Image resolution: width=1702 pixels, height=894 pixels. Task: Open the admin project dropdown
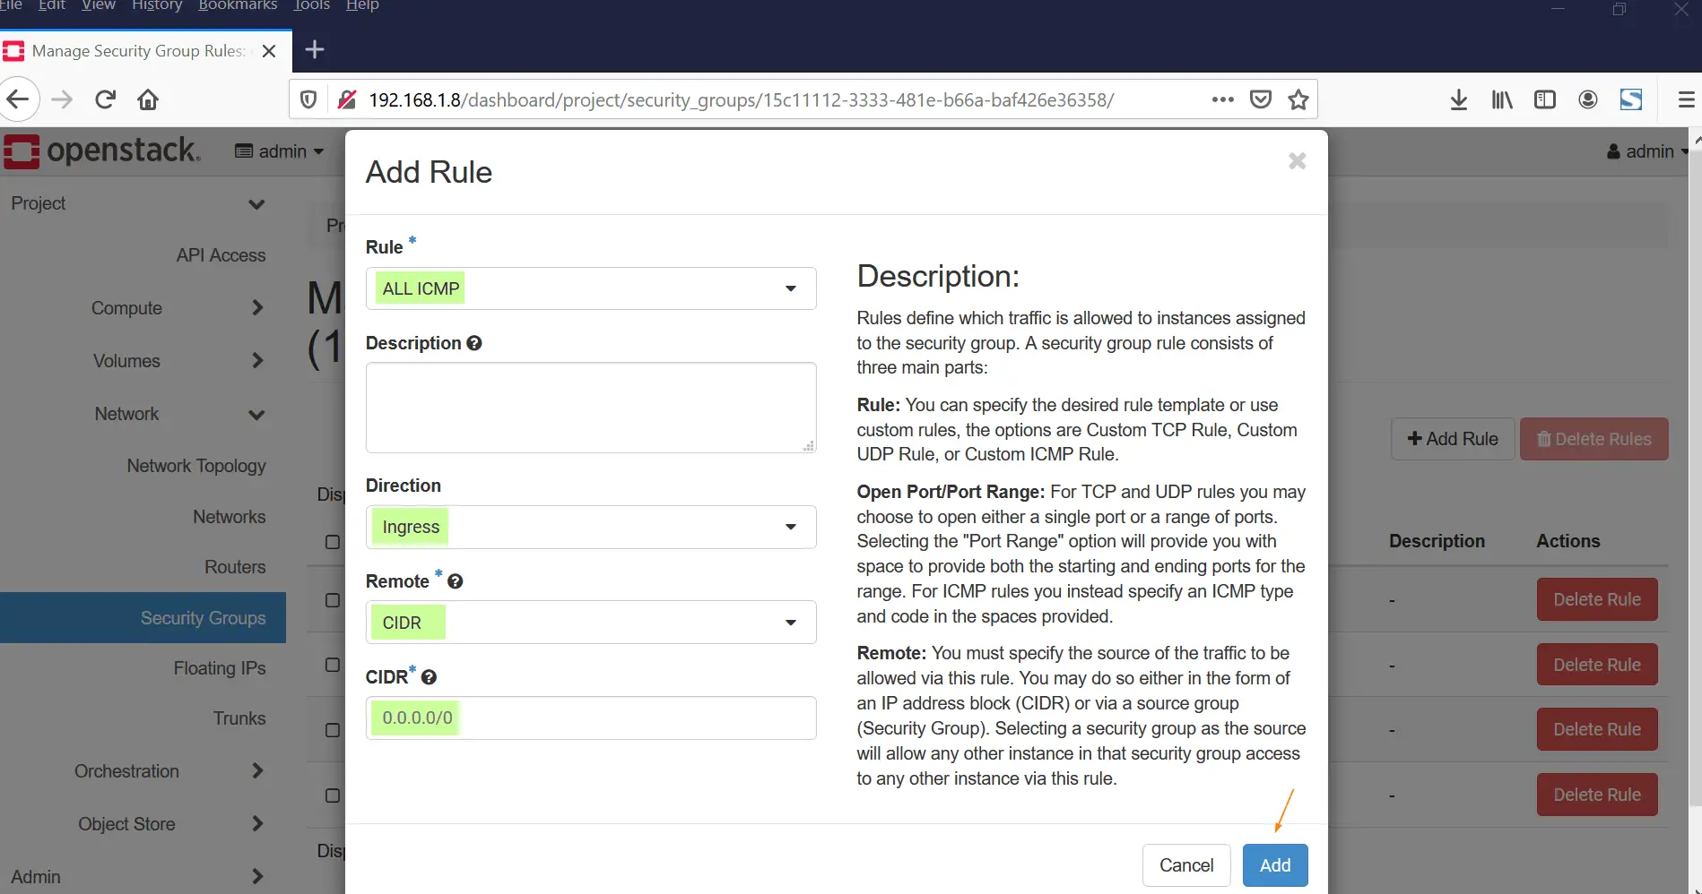279,151
